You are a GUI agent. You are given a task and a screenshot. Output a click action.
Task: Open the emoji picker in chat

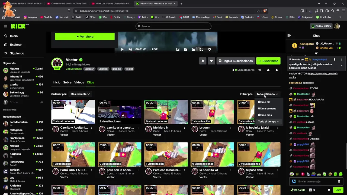pyautogui.click(x=339, y=181)
